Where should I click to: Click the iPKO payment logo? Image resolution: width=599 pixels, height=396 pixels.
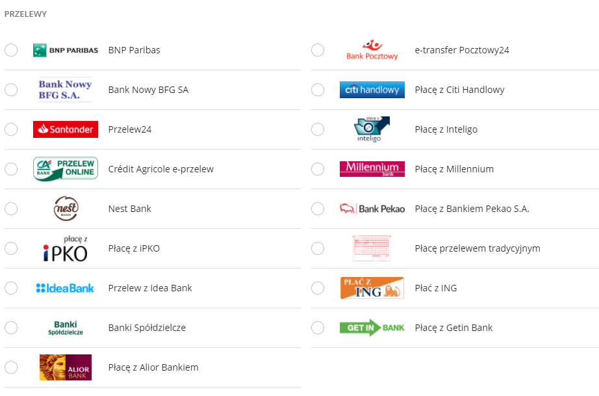(66, 248)
